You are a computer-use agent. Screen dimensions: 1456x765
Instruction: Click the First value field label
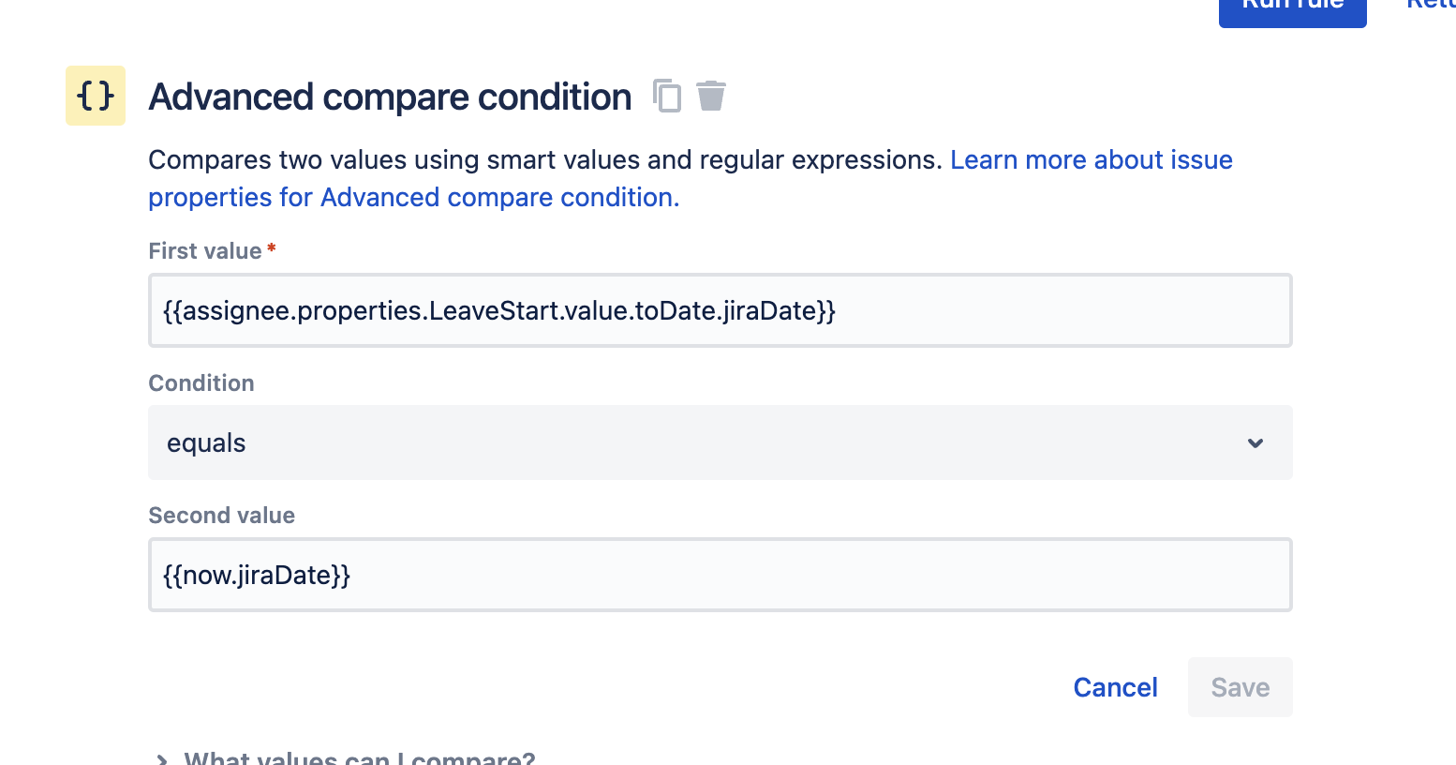click(205, 251)
